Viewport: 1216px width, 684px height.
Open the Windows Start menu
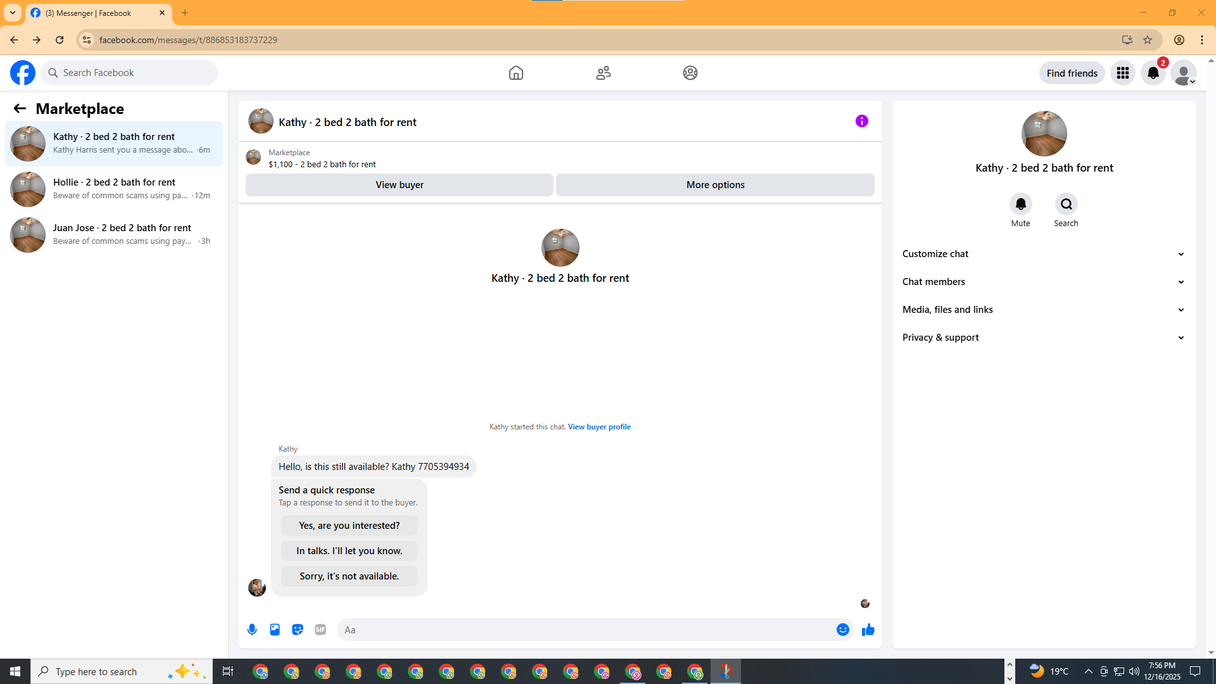point(15,671)
